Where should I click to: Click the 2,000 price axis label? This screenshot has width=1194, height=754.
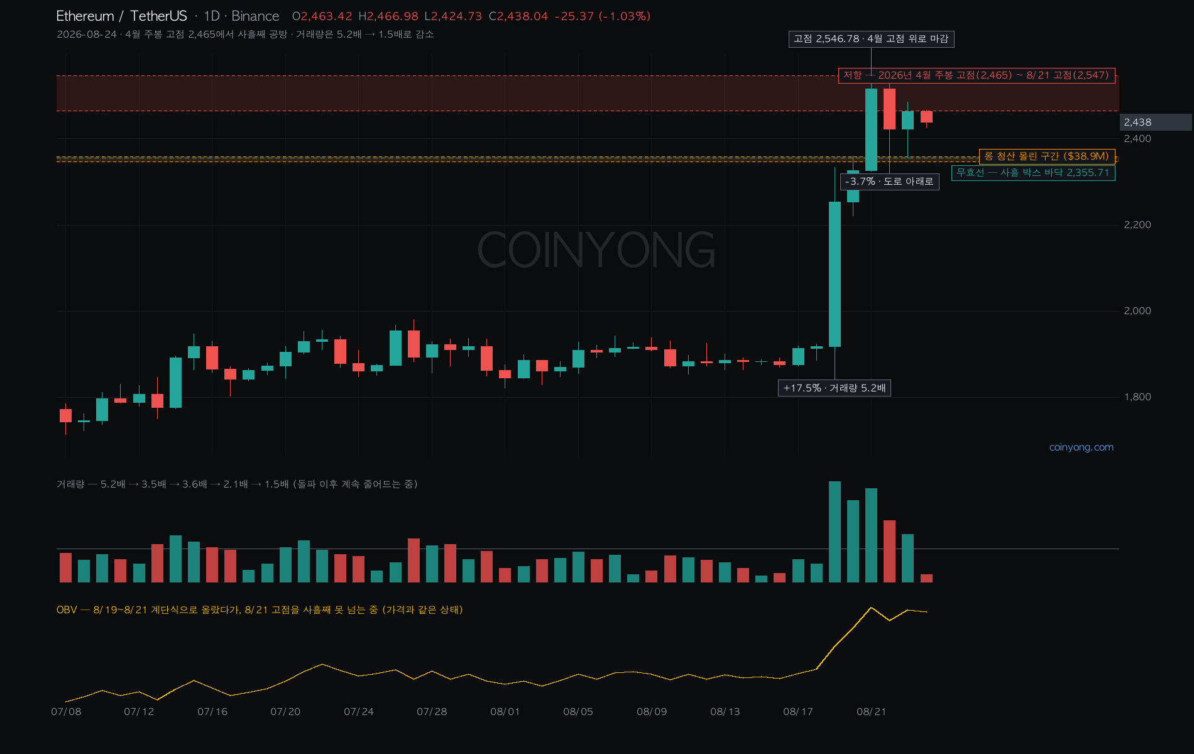pos(1137,310)
